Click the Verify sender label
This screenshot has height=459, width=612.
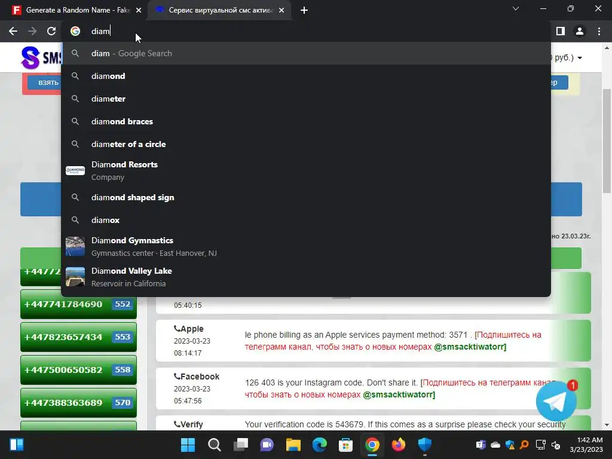pyautogui.click(x=188, y=424)
